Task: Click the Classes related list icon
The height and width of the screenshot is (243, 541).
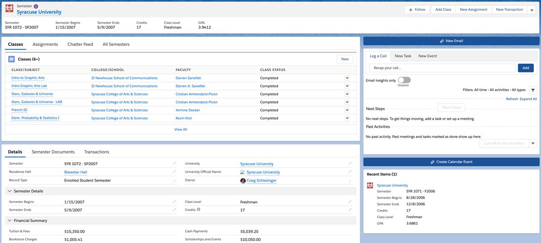Action: (x=11, y=59)
